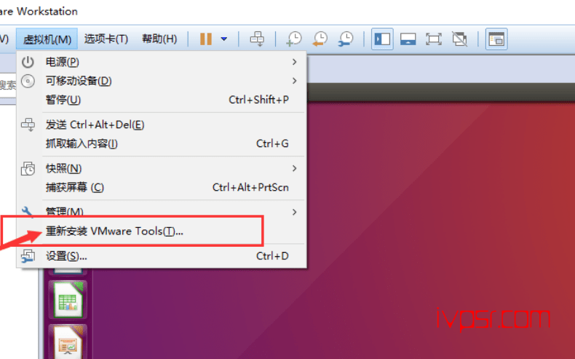Click the wrench icon beside 管理
The image size is (575, 359).
[x=27, y=211]
